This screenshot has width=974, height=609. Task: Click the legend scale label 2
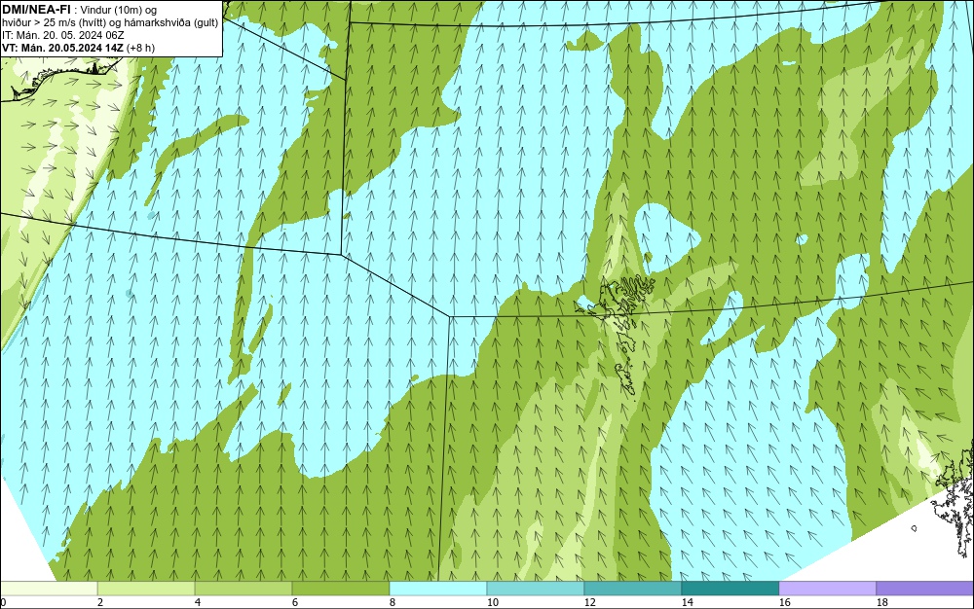point(100,602)
